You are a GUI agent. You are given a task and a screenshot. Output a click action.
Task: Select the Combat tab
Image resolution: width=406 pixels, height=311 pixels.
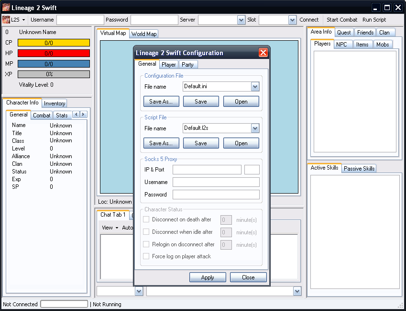point(42,115)
